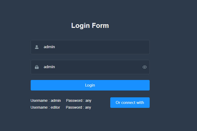Click the blue Login button

90,85
